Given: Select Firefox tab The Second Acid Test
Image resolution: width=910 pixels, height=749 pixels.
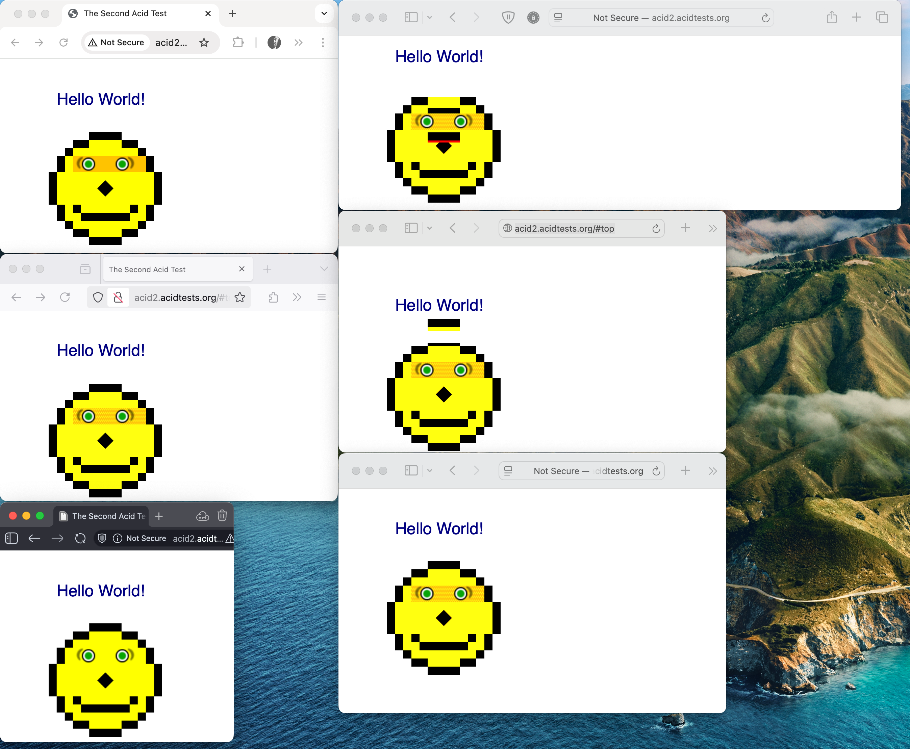Looking at the screenshot, I should 178,269.
